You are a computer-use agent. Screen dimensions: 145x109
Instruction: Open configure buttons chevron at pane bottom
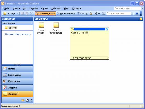31,100
